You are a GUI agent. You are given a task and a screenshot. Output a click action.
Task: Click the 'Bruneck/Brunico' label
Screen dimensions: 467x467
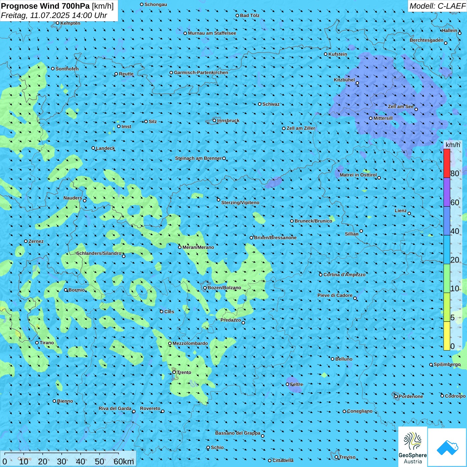[x=313, y=221]
